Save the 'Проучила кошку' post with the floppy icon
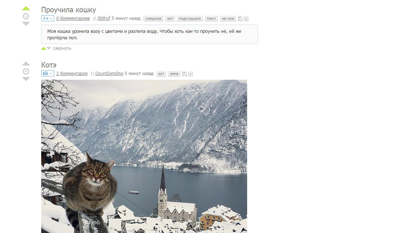Screen dimensions: 396x233 click(x=240, y=19)
